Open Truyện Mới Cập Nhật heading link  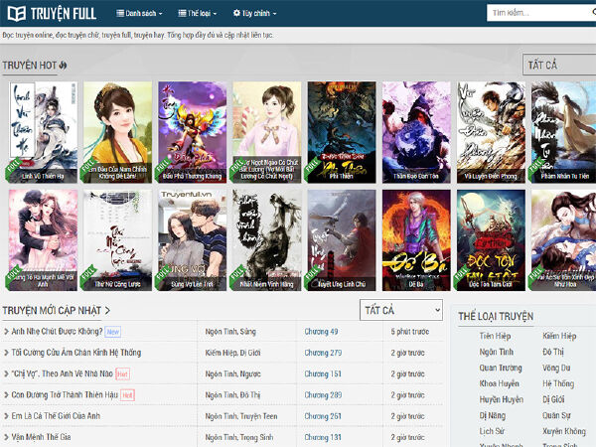point(52,311)
